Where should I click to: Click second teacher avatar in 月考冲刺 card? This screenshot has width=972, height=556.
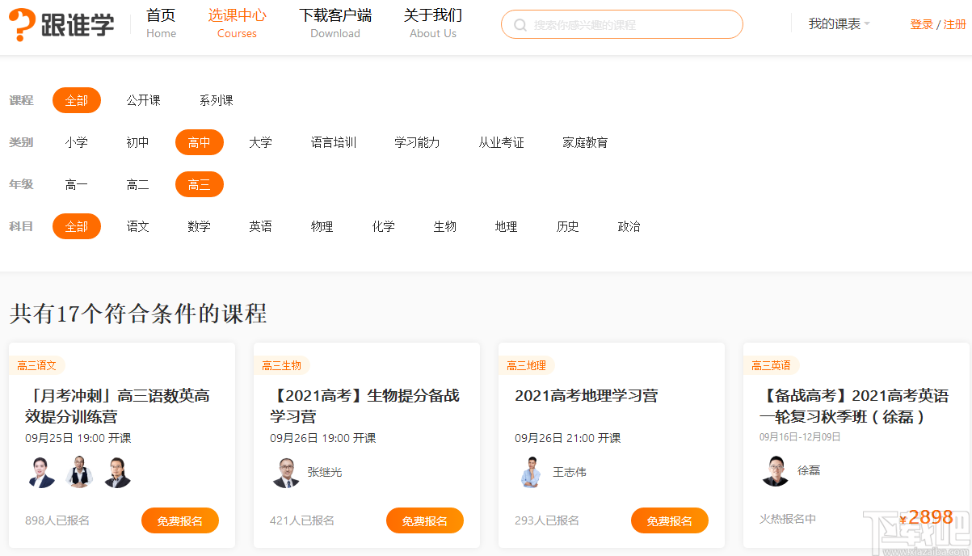tap(79, 472)
